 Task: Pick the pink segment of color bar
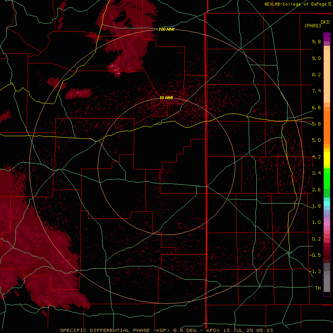(327, 224)
